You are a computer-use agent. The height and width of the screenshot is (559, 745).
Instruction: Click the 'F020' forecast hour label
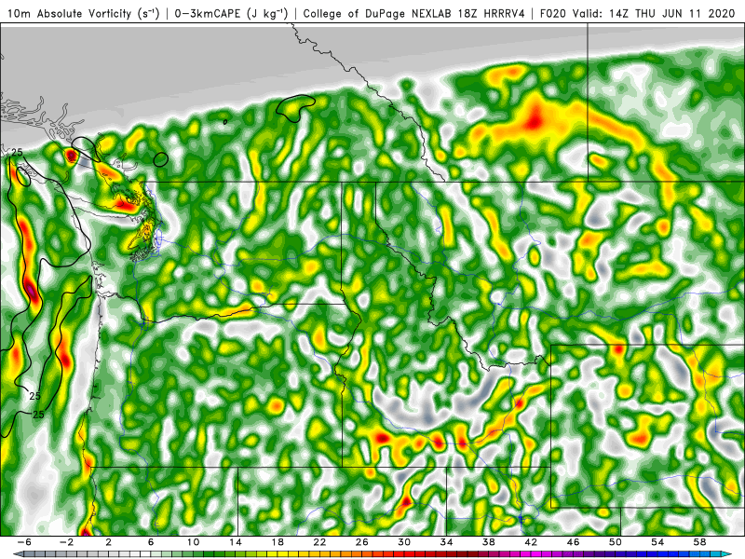[552, 14]
